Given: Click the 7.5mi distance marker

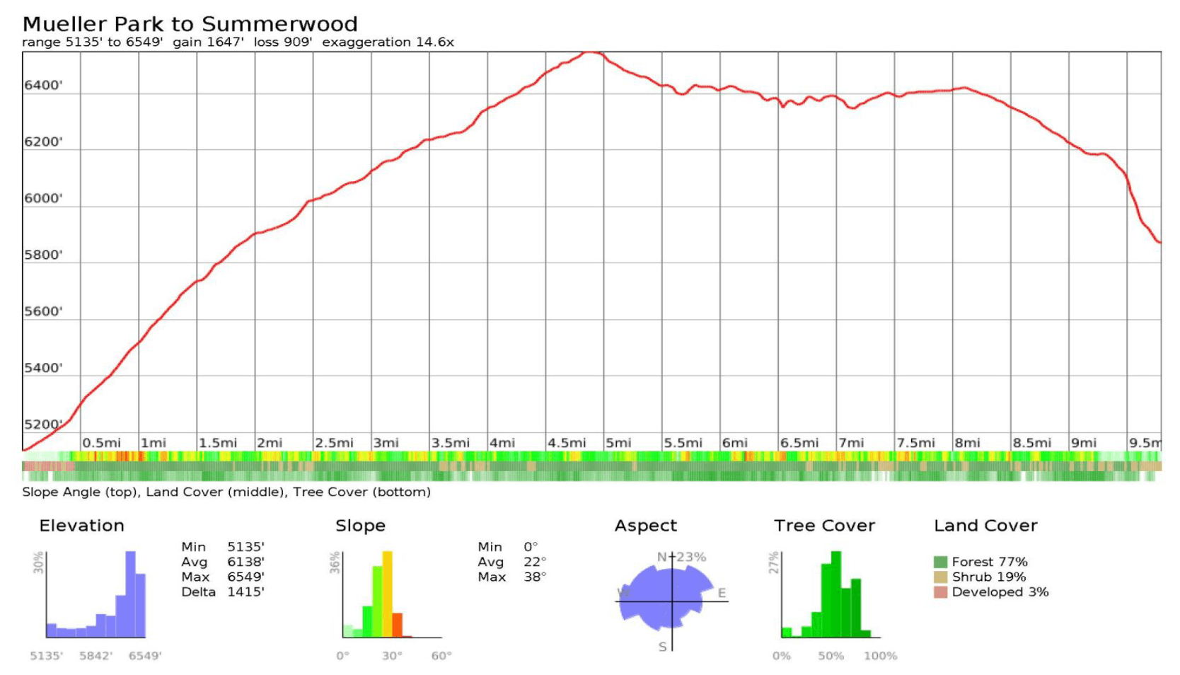Looking at the screenshot, I should [x=915, y=443].
